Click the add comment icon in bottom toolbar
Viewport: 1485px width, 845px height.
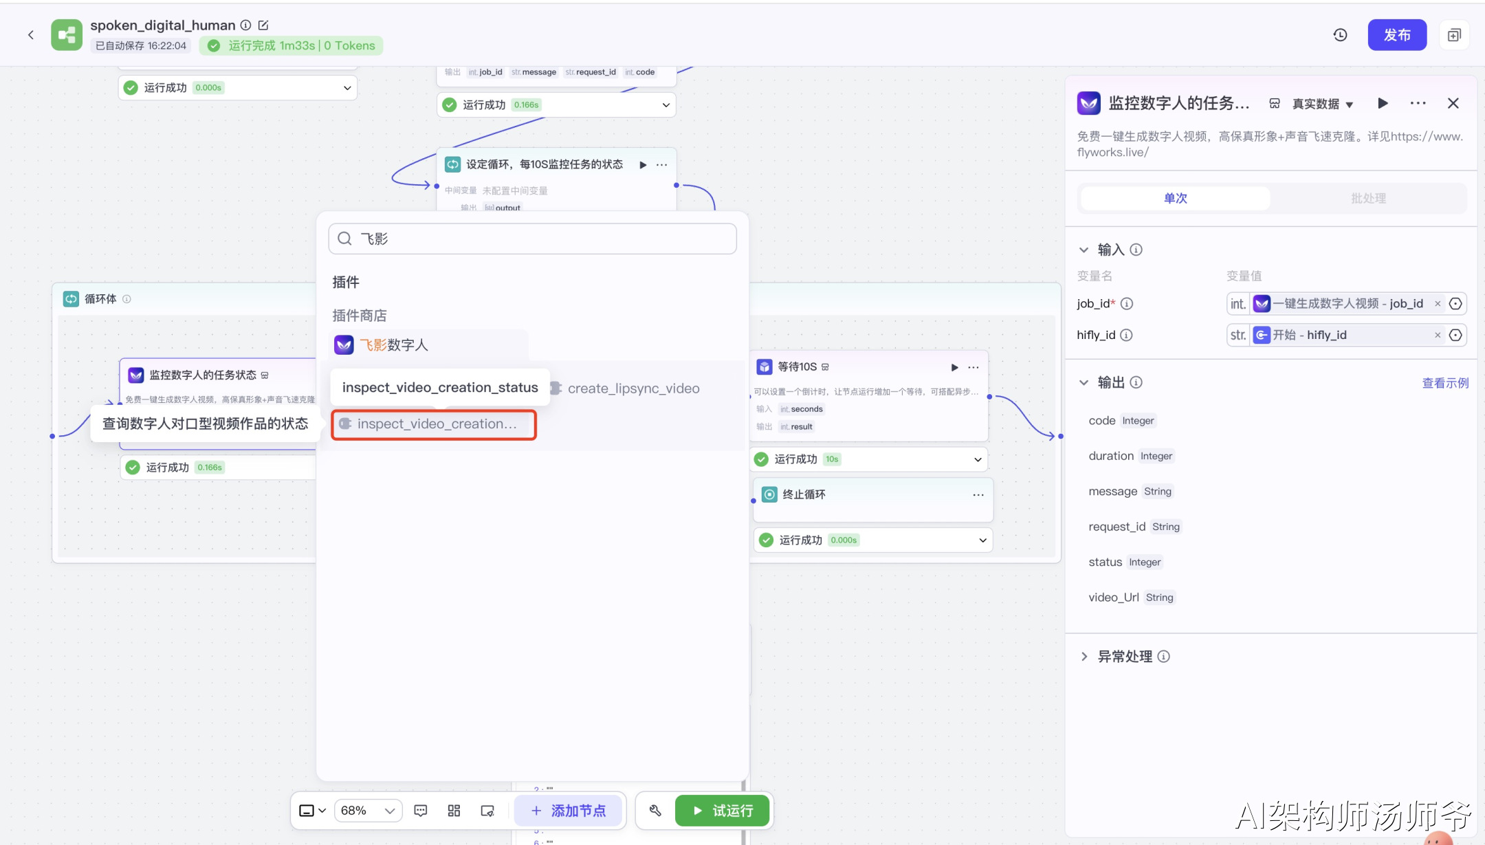421,811
